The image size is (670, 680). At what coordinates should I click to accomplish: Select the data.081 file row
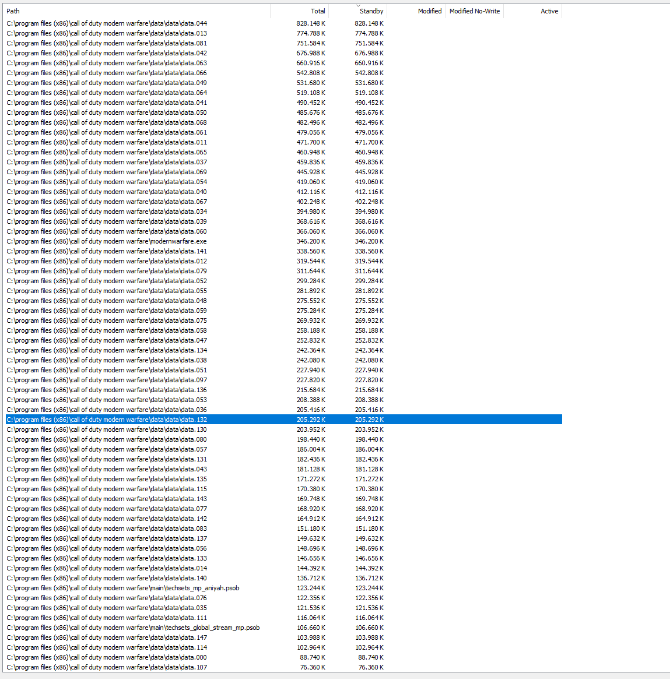(x=284, y=43)
